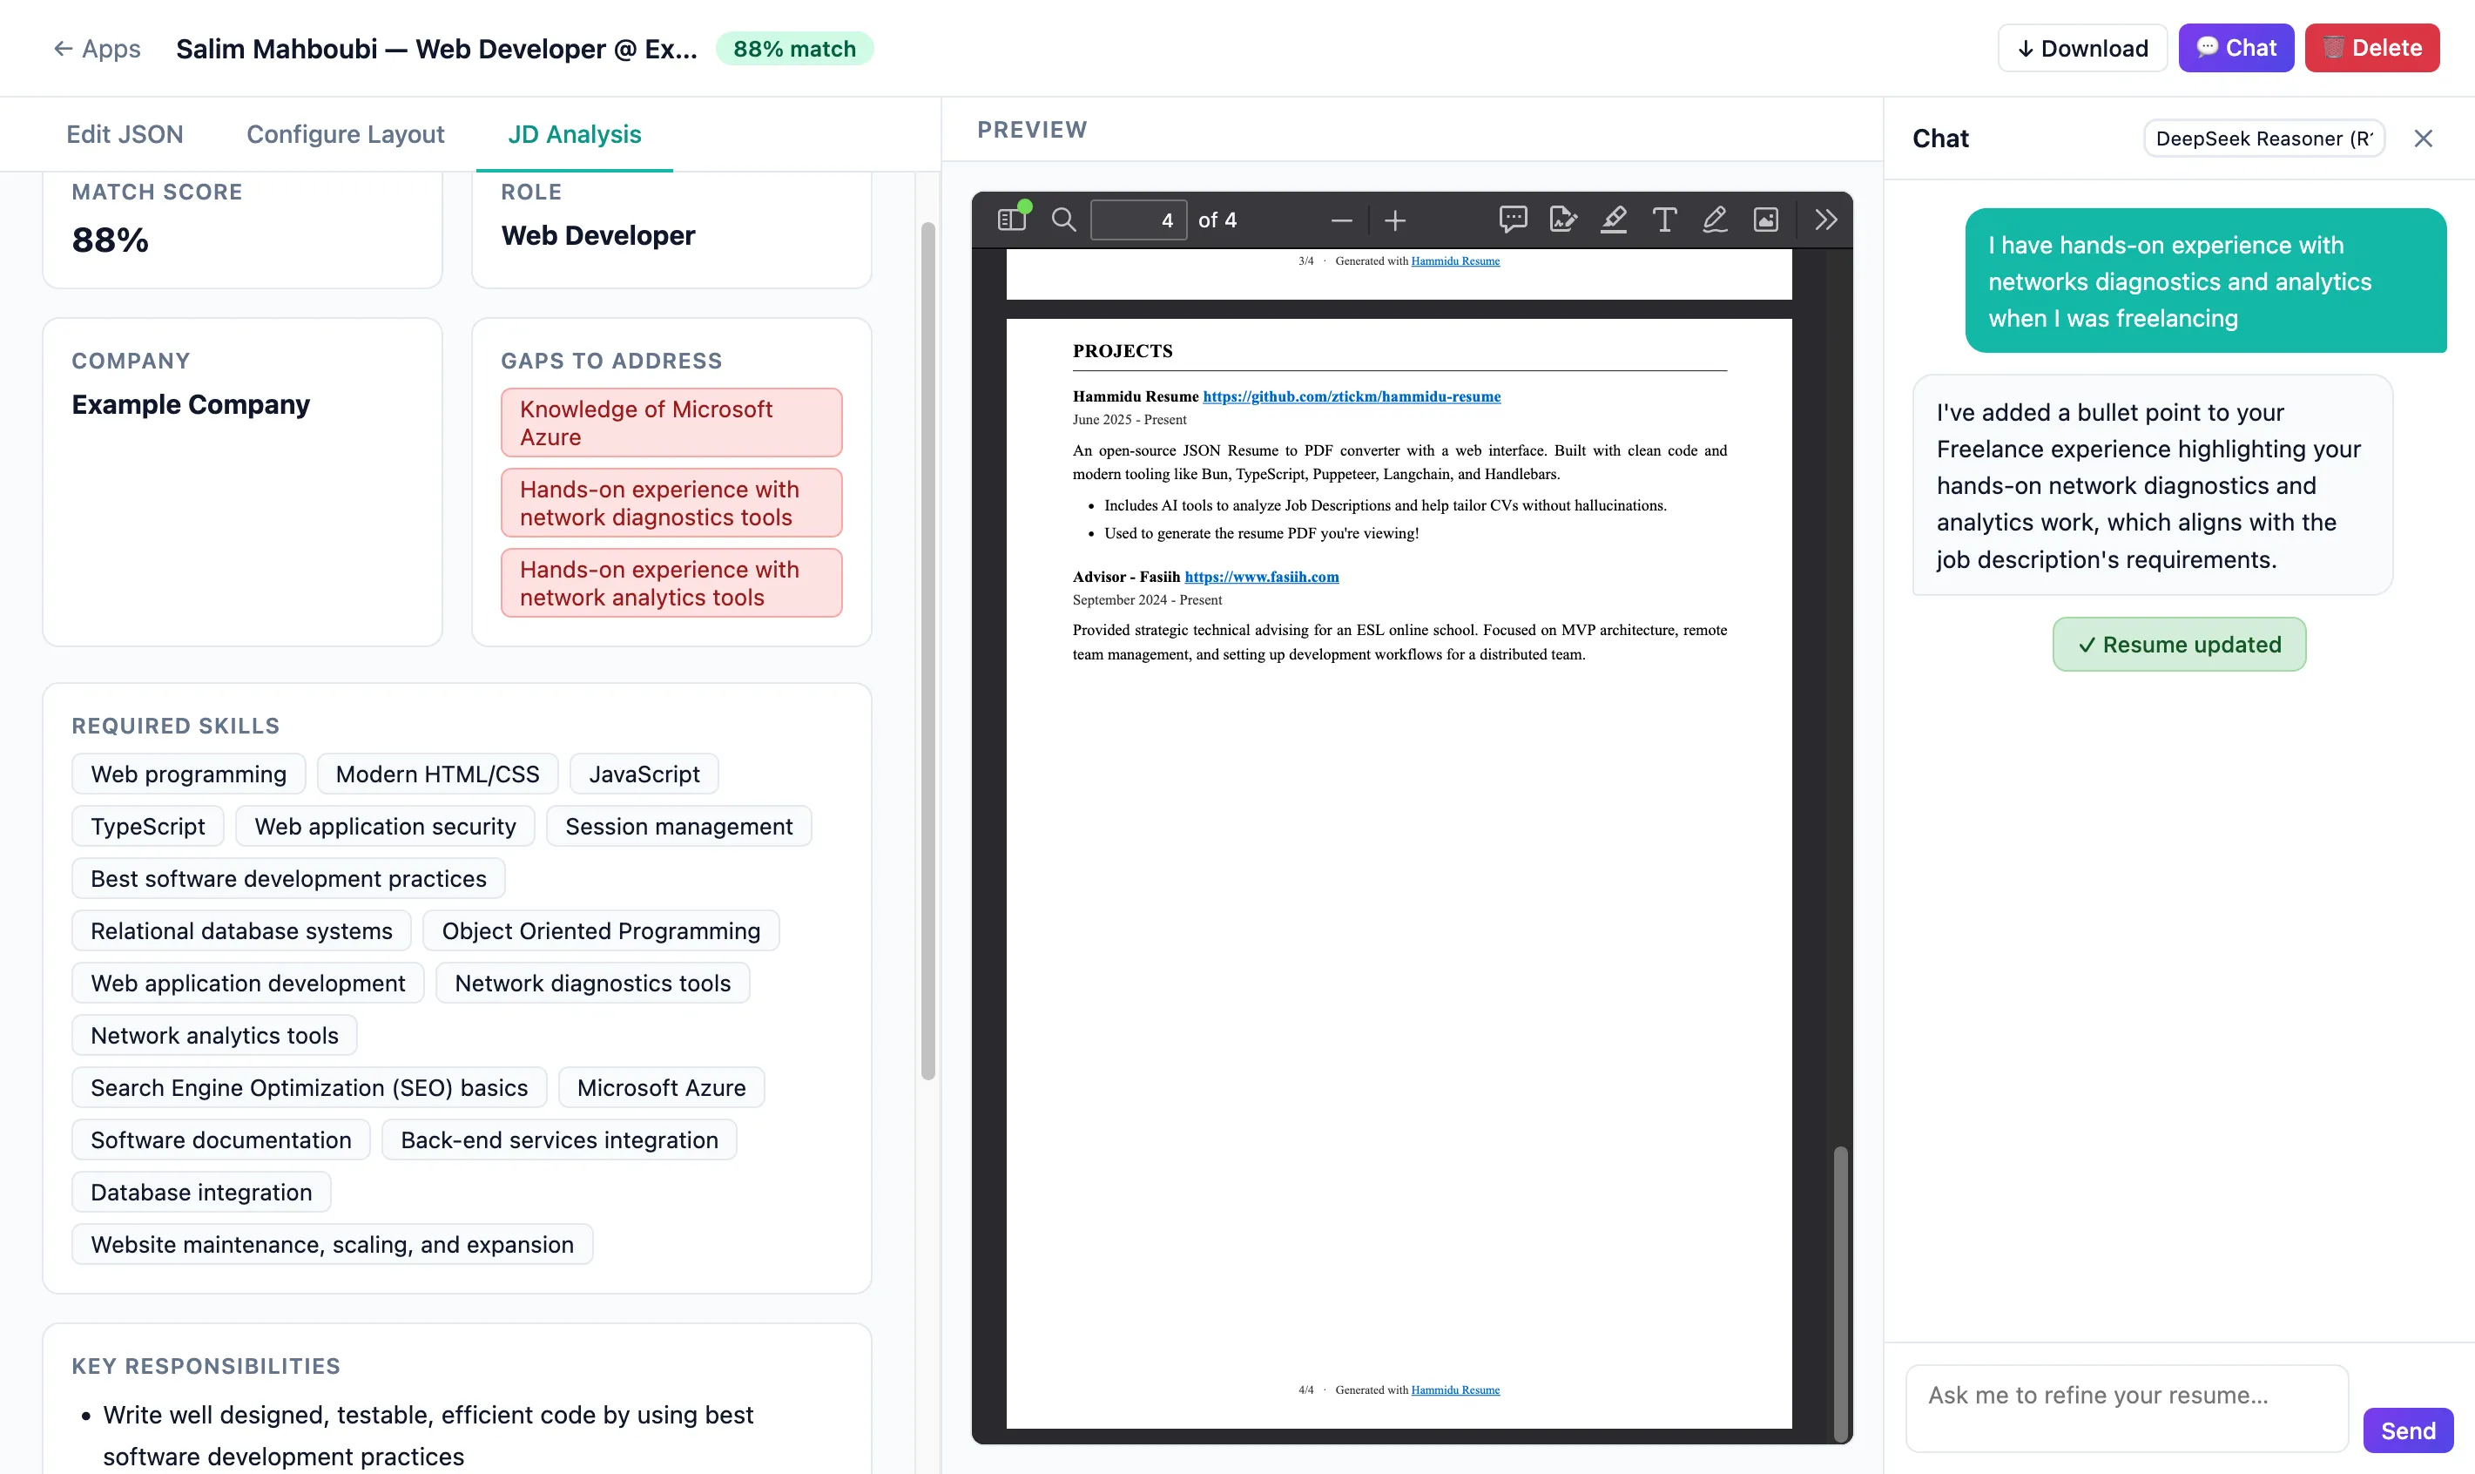Open the PDF find search icon
Screen dimensions: 2475x1474
click(x=1063, y=220)
